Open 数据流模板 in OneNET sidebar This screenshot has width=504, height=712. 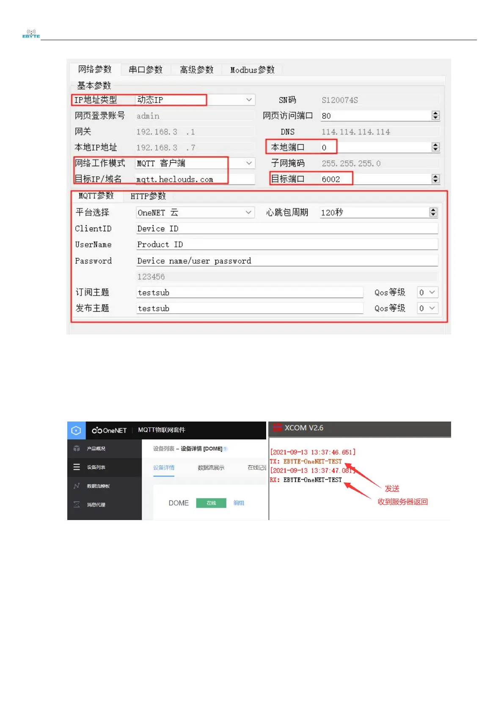(105, 486)
